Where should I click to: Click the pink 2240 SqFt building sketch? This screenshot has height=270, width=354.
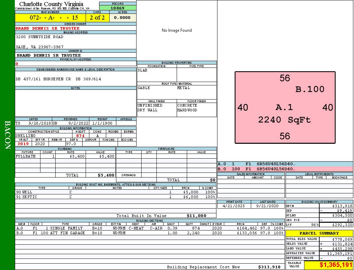pyautogui.click(x=285, y=107)
